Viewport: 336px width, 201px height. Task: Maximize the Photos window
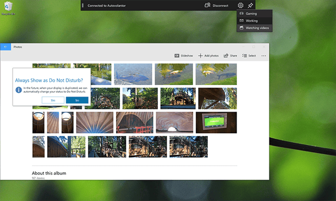tap(254, 47)
